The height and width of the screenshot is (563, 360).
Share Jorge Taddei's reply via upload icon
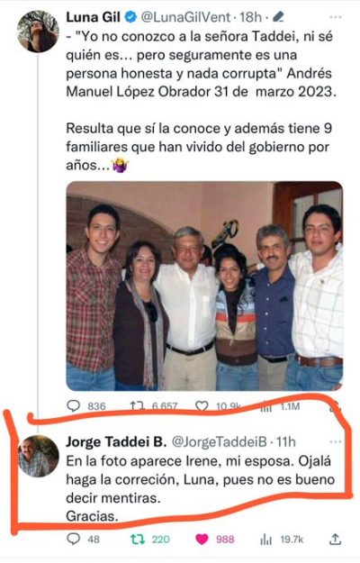335,539
